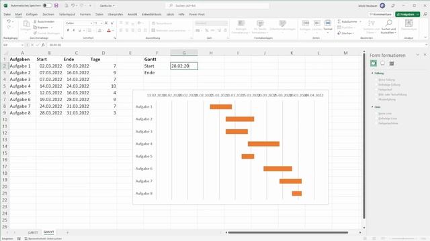Viewport: 430px width, 241px height.
Task: Click the Sortieren und Filtern icon
Action: 372,23
